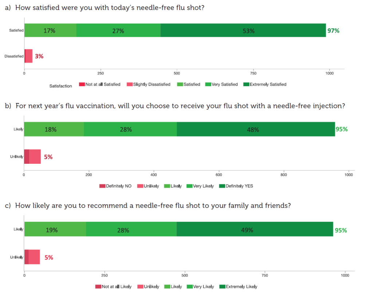This screenshot has width=373, height=301.
Task: Click the 'Satisfaction' legend title
Action: click(60, 86)
